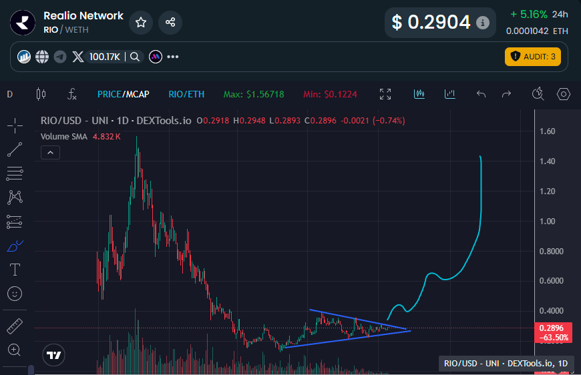Click the Max: $1.56718 label
Viewport: 581px width, 375px height.
(254, 94)
